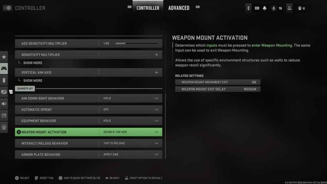Viewport: 327px width, 184px height.
Task: Open the interface settings sidebar icon
Action: pos(4,115)
